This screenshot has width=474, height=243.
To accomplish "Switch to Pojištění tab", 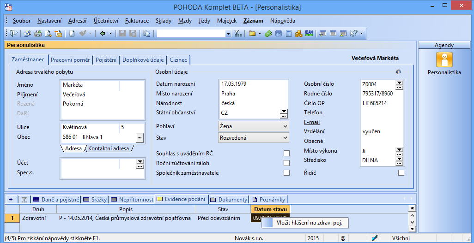I will [x=106, y=60].
